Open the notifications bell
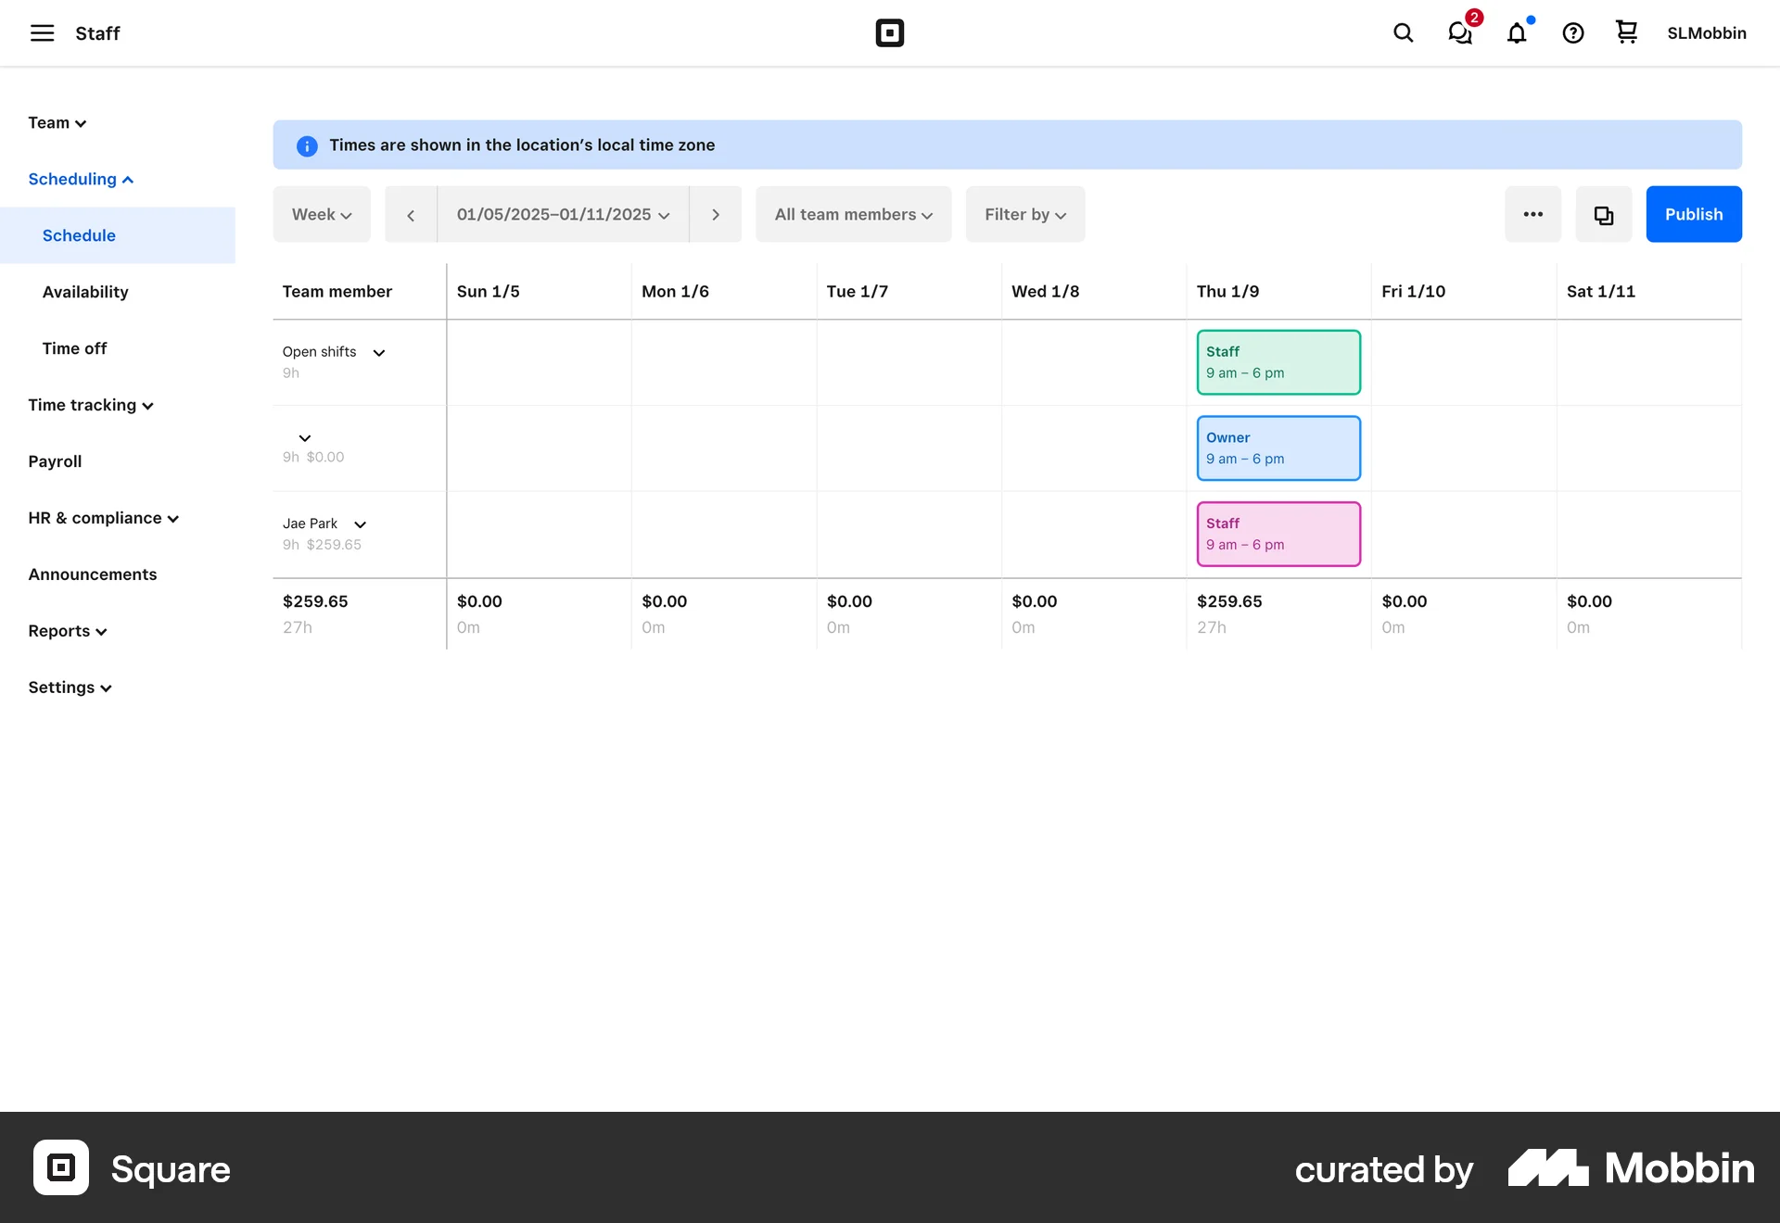1780x1223 pixels. pos(1517,33)
